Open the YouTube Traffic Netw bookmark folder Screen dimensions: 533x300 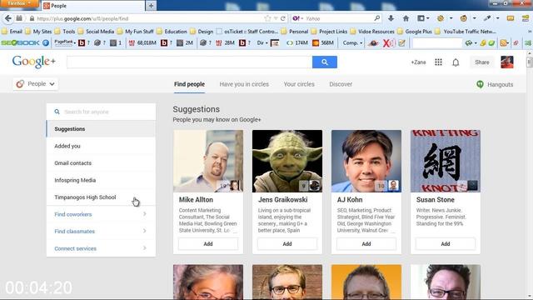pos(466,32)
